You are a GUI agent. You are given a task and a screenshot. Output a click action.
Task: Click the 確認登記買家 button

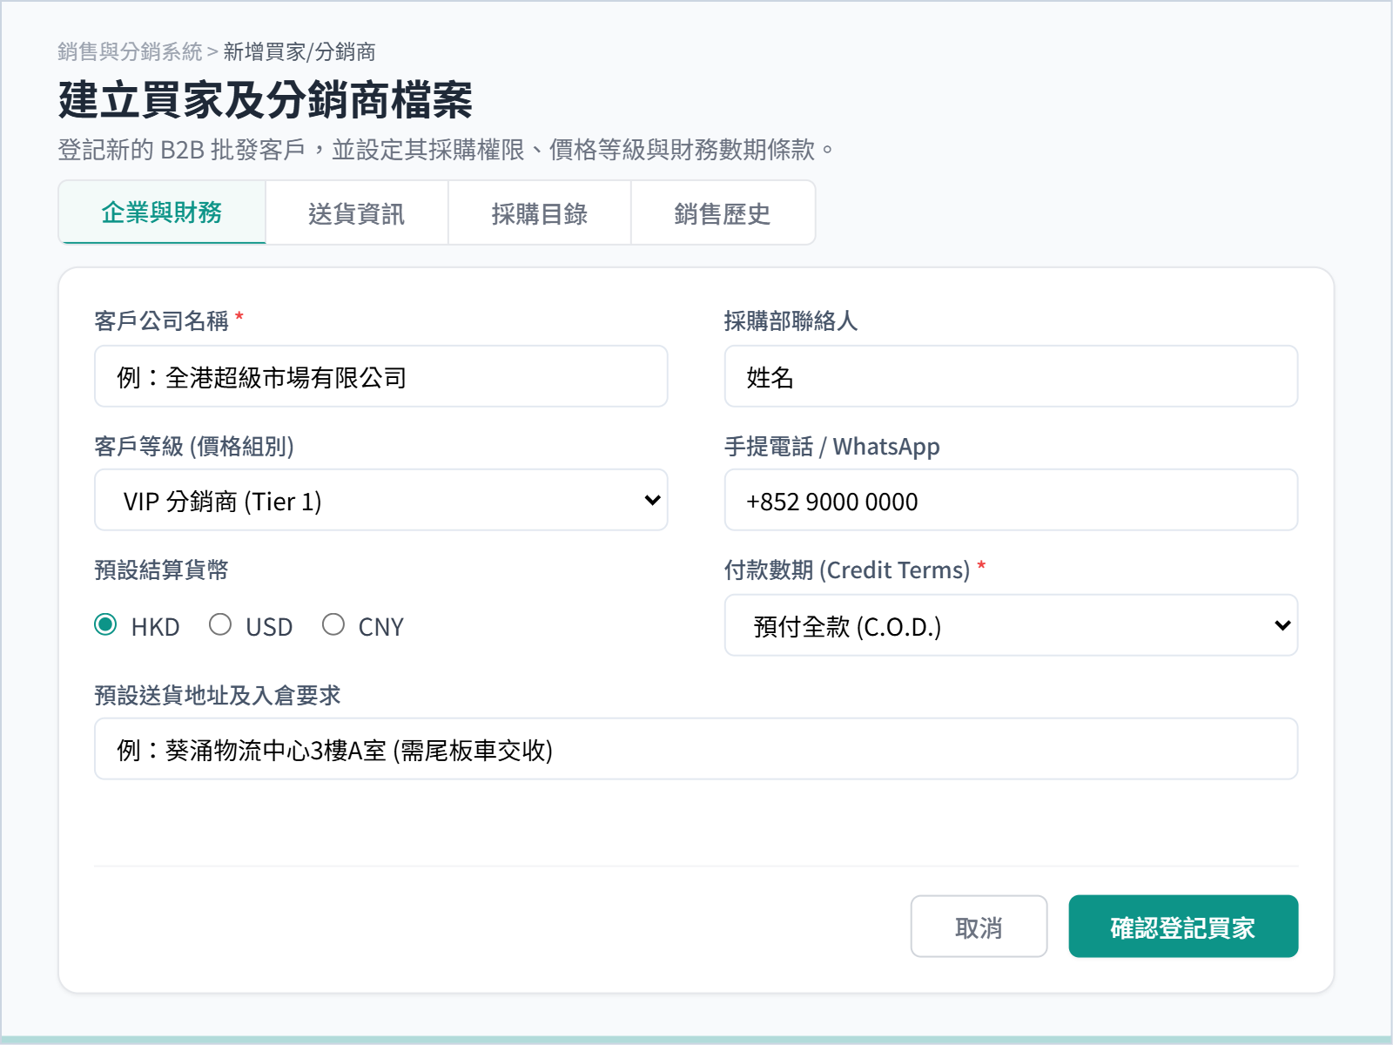point(1183,927)
